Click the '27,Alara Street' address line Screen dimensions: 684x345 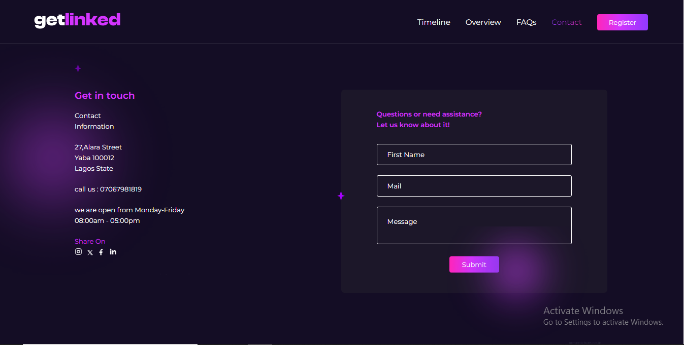click(99, 147)
